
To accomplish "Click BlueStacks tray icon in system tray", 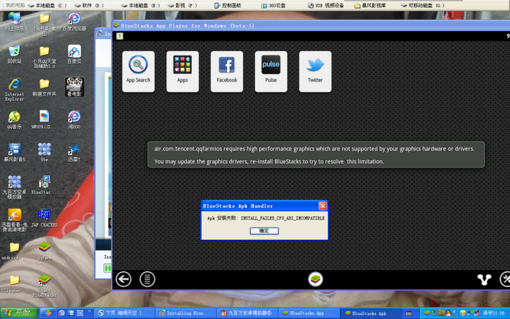I will (427, 313).
